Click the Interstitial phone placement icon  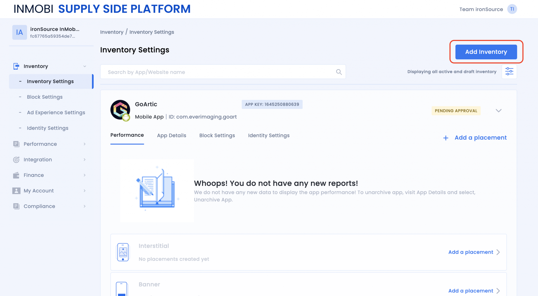click(122, 252)
